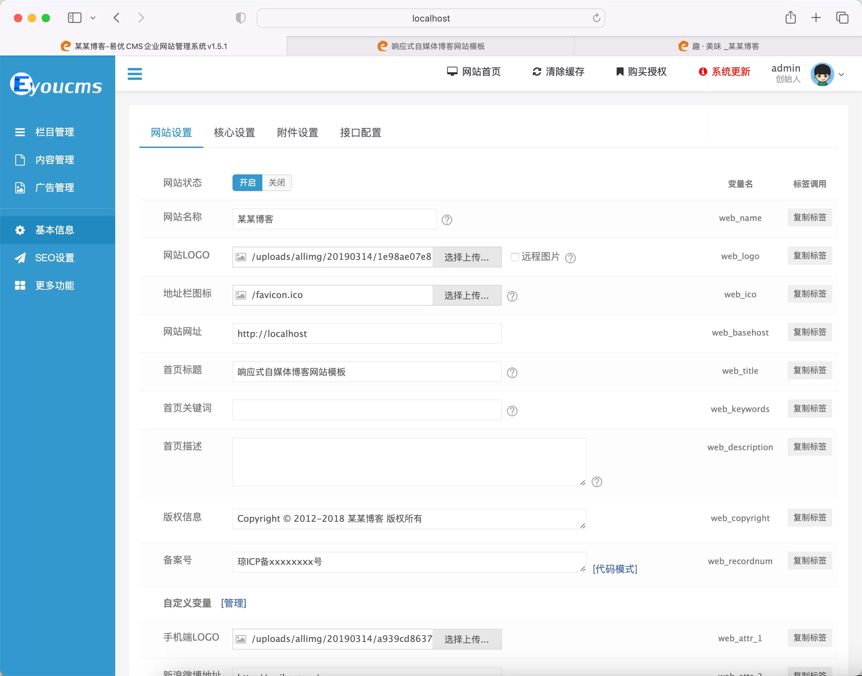Click image preview icon in 网站LOGO field

tap(241, 257)
